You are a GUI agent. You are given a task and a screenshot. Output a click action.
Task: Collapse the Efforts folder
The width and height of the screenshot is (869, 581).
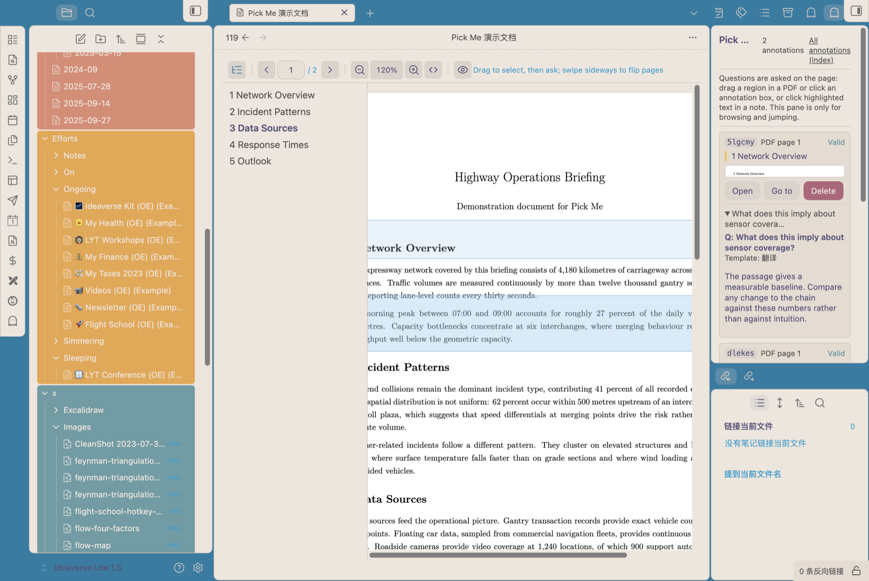[x=45, y=138]
